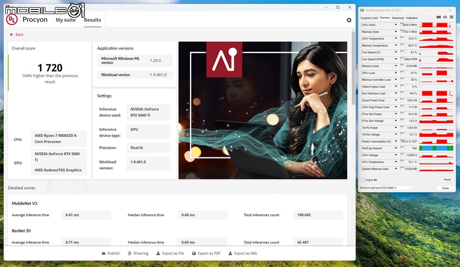Expand Memory Temperature sensor dropdown
The image size is (460, 267).
396,45
